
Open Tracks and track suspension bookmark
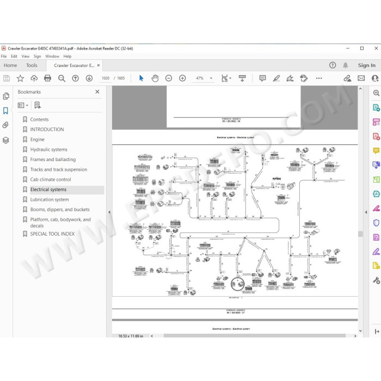pyautogui.click(x=59, y=169)
